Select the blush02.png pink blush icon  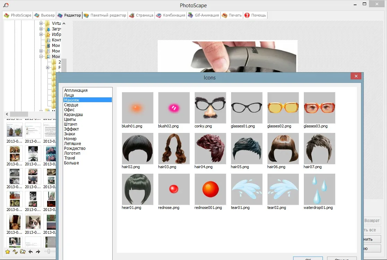coord(174,108)
